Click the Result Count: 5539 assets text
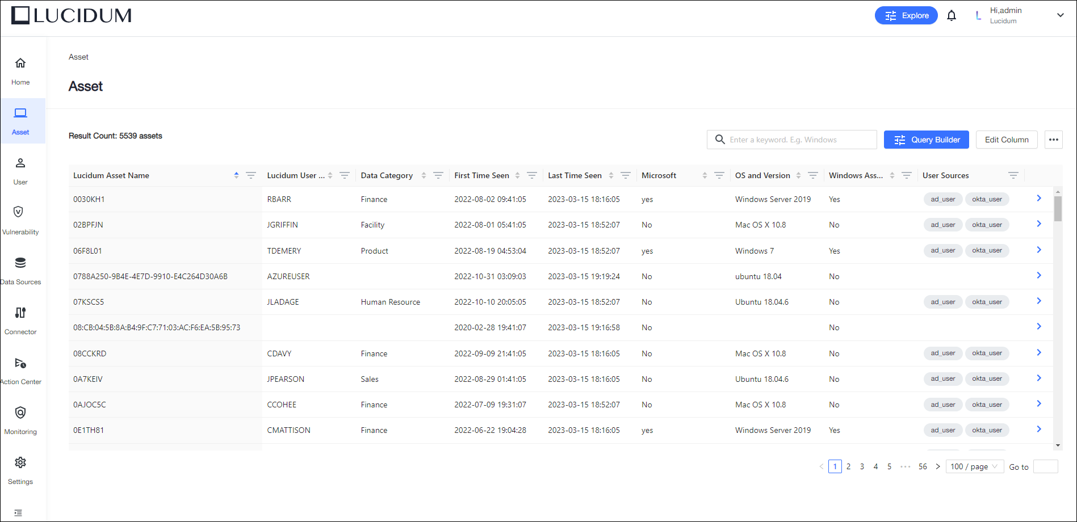1077x522 pixels. (x=115, y=136)
